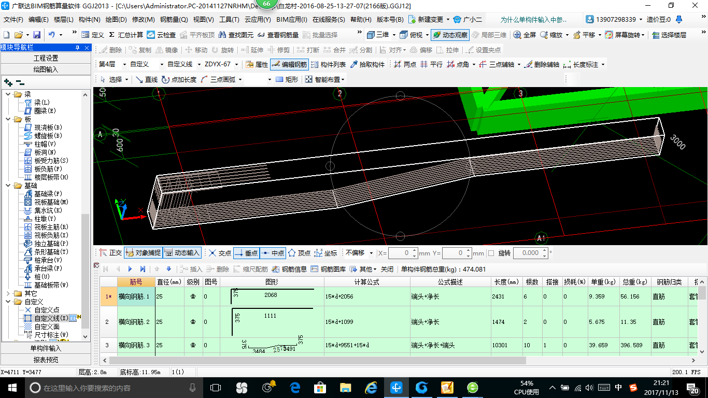Click 报表预览 button
Image resolution: width=708 pixels, height=398 pixels.
click(46, 359)
